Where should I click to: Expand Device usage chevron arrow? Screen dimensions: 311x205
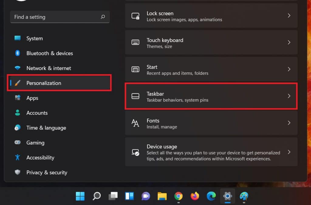pos(289,152)
